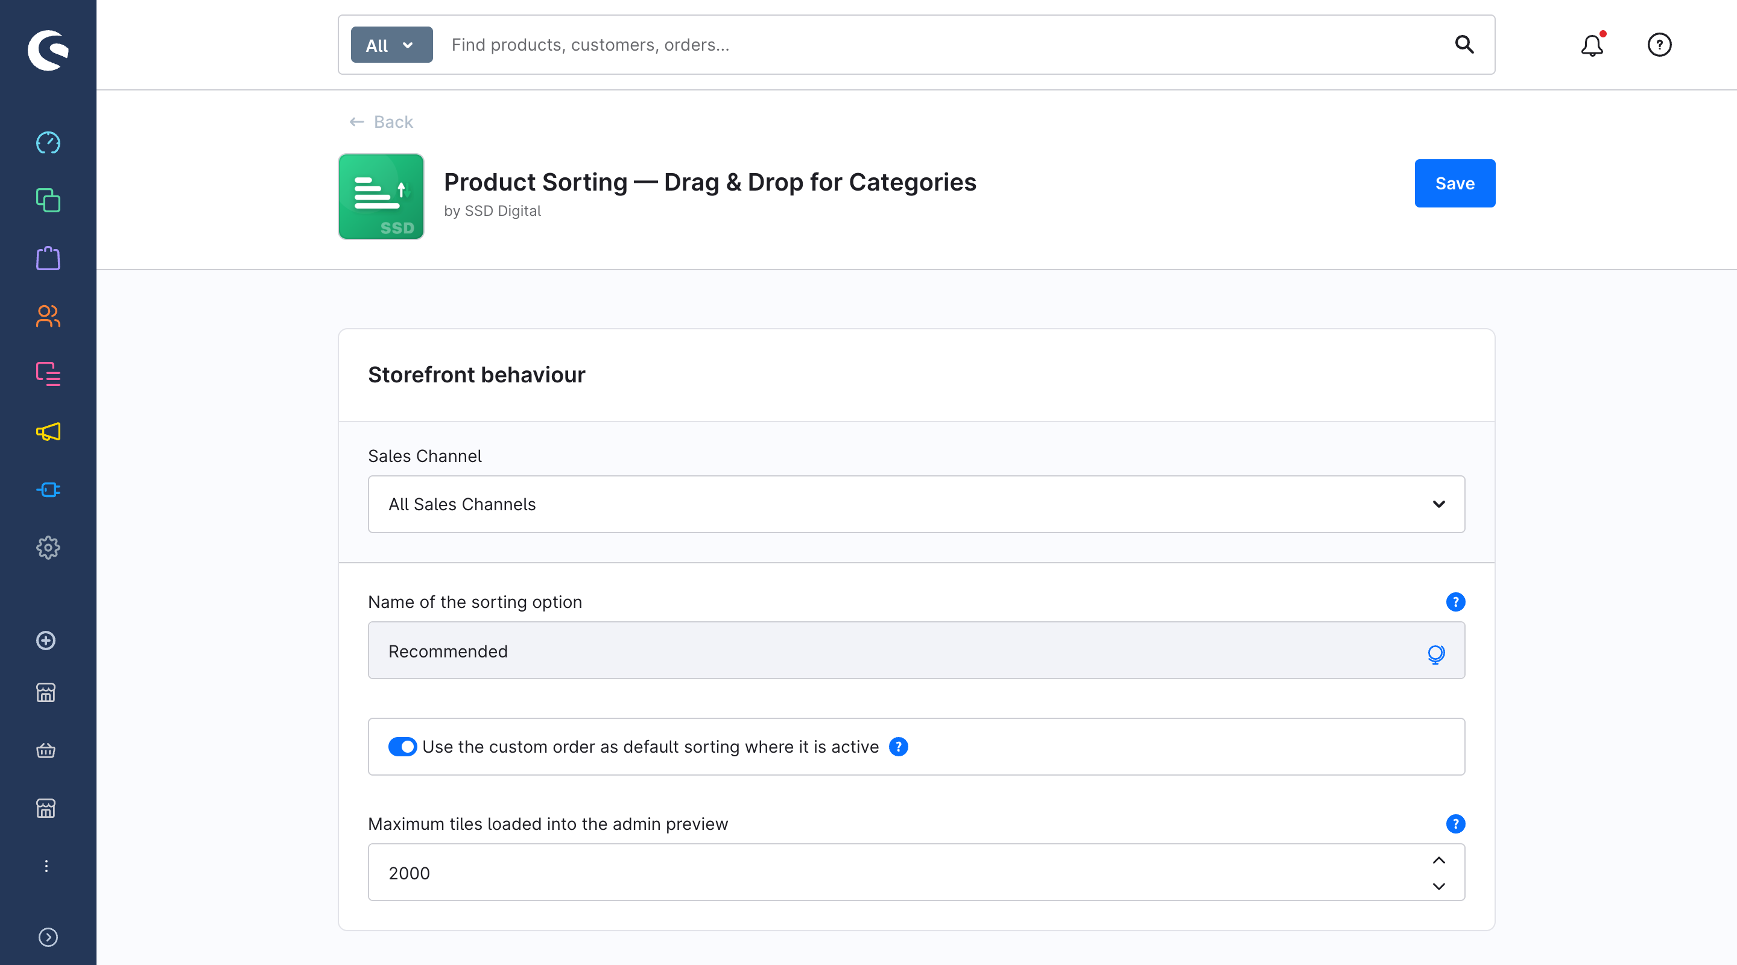Click the Recommended sorting name field
1737x965 pixels.
tap(916, 650)
